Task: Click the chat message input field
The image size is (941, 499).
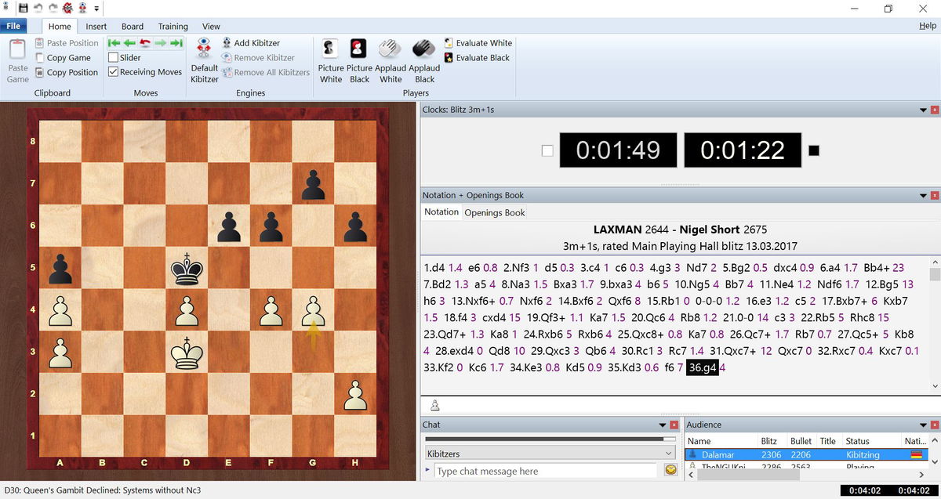Action: pos(545,471)
